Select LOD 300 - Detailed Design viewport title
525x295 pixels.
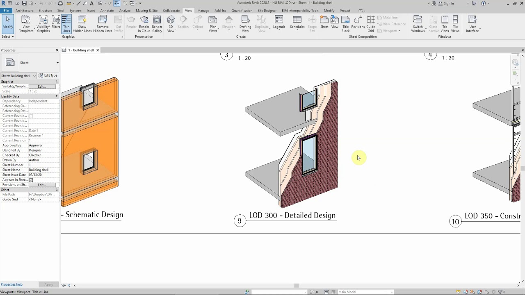292,216
